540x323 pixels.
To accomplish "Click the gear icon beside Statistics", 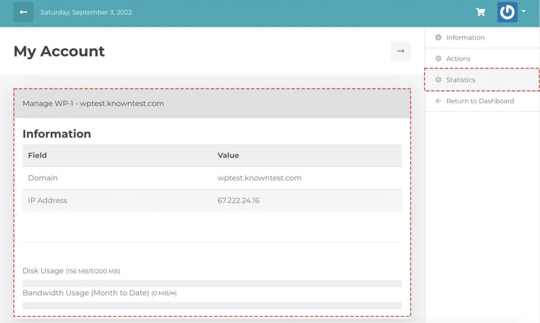I will pos(438,80).
